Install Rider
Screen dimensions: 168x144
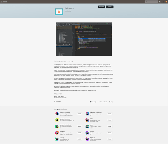point(110,120)
